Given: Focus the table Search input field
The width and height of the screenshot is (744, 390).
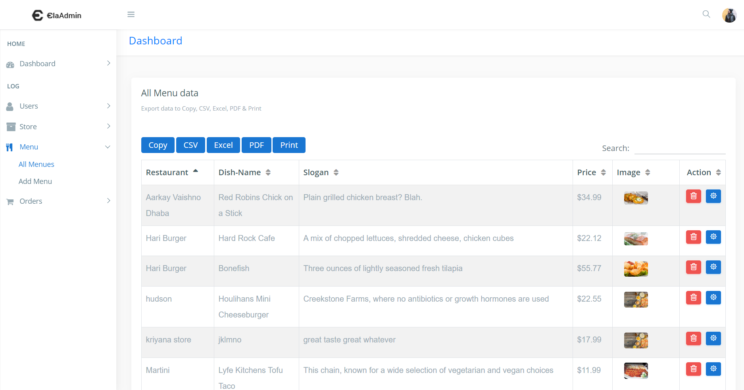Looking at the screenshot, I should [680, 148].
